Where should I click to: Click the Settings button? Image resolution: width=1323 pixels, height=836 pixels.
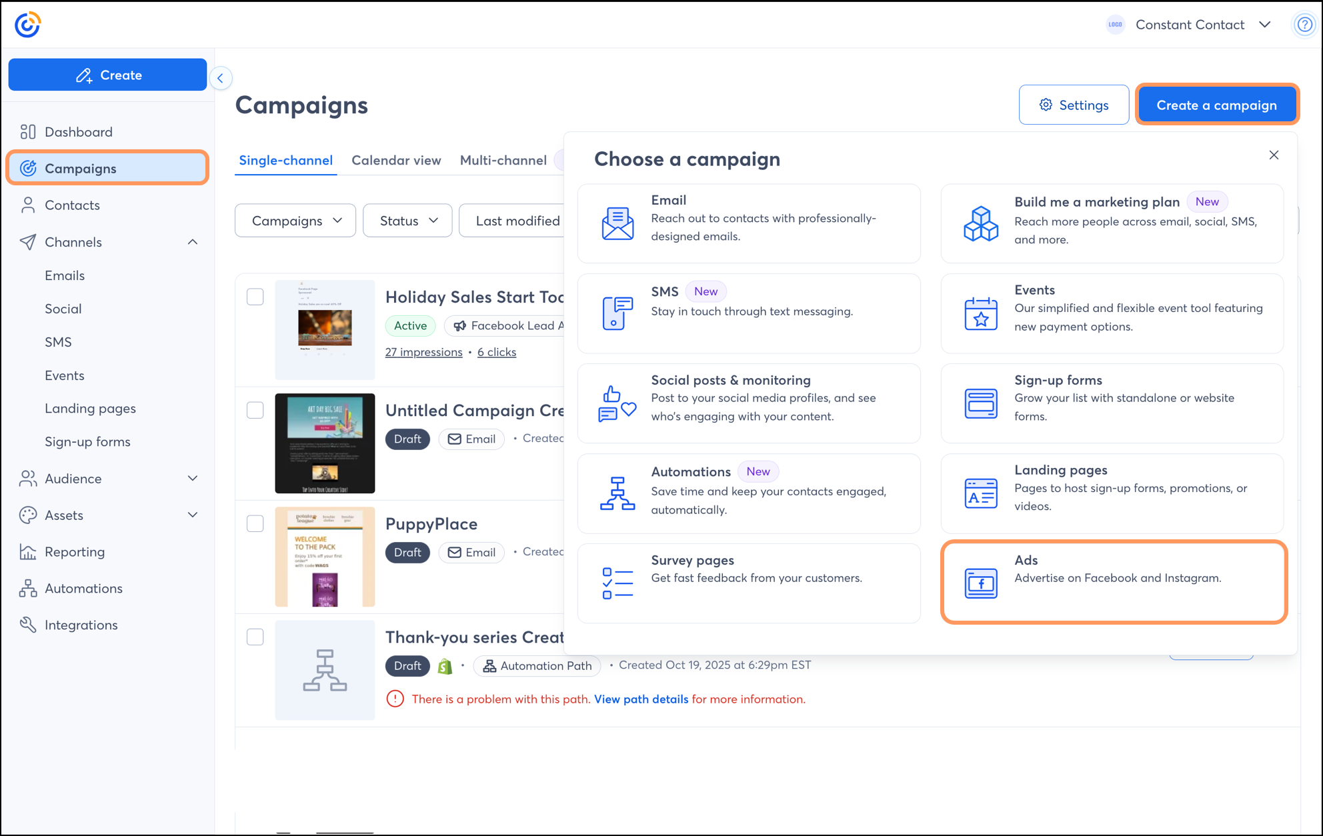[1074, 105]
